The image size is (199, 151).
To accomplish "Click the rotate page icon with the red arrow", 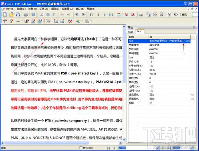I will click(x=126, y=14).
